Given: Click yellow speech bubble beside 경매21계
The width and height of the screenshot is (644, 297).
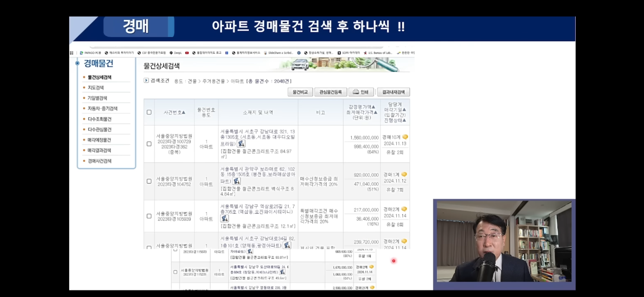Looking at the screenshot, I should (x=372, y=287).
